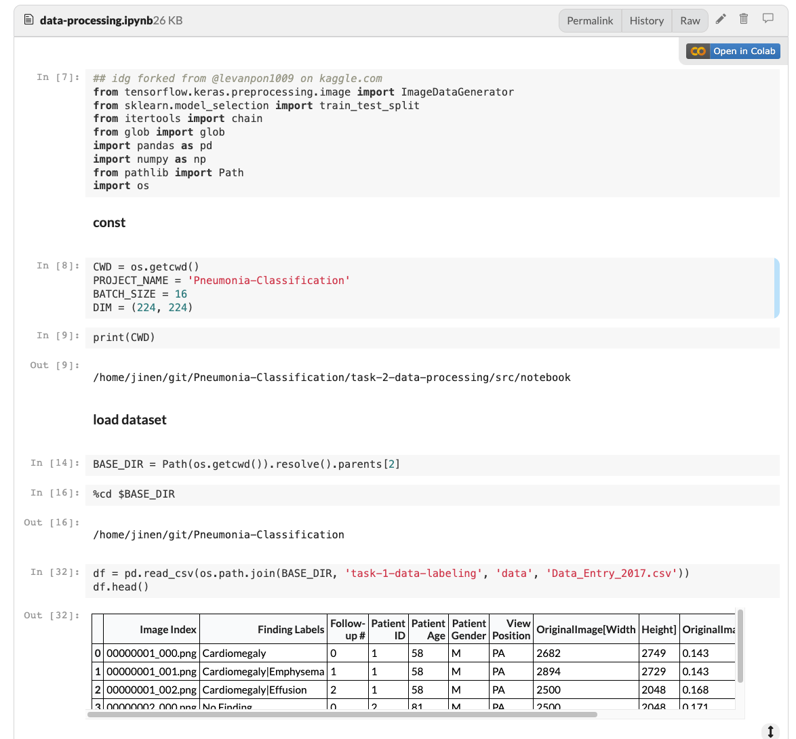Click the document icon beside data-processing.ipynb
This screenshot has width=796, height=739.
28,20
